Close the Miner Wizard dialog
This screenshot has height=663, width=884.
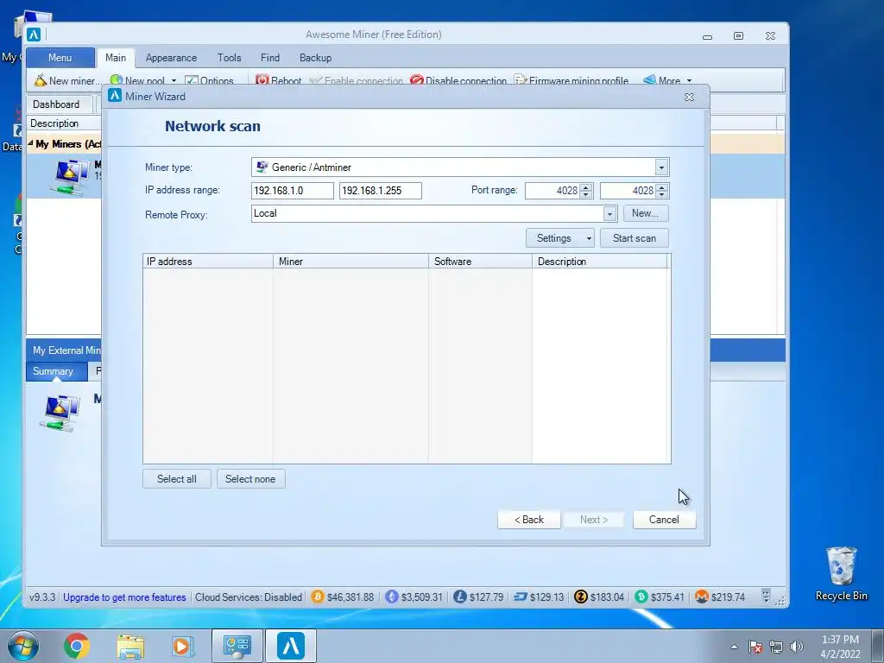689,97
